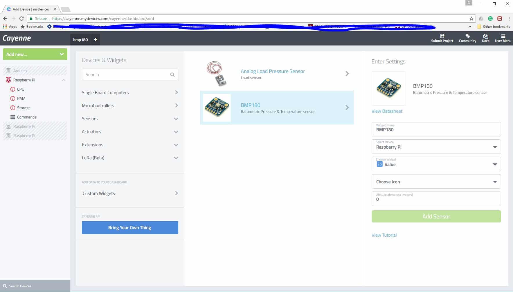Image resolution: width=513 pixels, height=292 pixels.
Task: Open the Add new... dropdown
Action: (x=35, y=54)
